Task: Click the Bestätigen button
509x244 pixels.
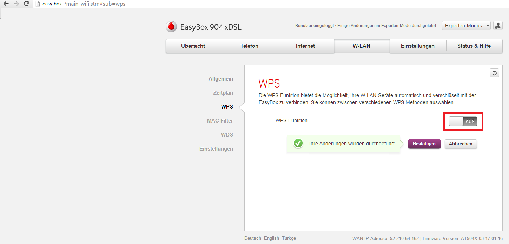Action: (424, 144)
